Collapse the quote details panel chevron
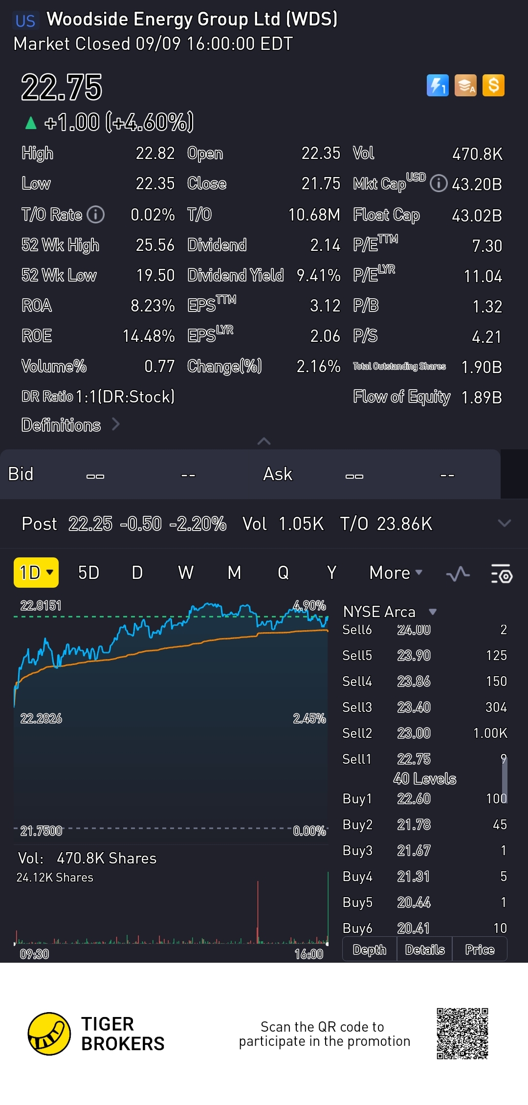 tap(264, 441)
